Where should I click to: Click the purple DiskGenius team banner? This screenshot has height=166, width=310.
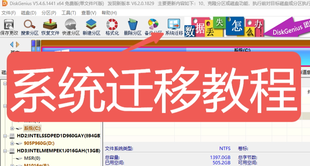click(x=287, y=27)
